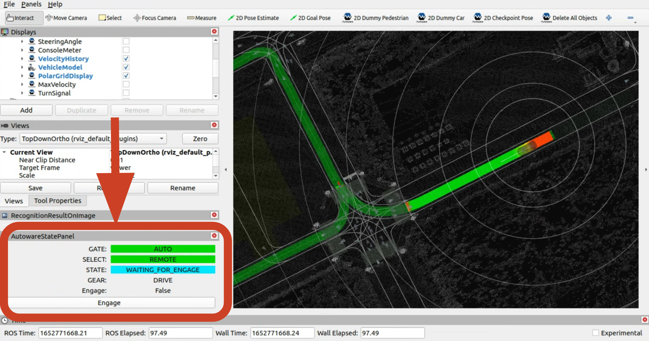Select the Move Camera tool
This screenshot has height=341, width=649.
[66, 18]
